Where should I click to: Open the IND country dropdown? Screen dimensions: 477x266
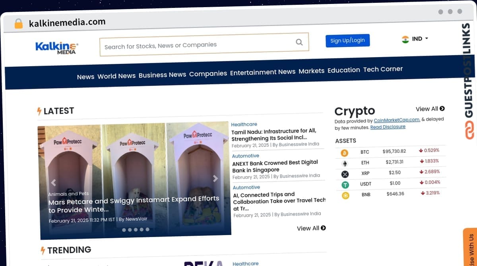[x=415, y=39]
